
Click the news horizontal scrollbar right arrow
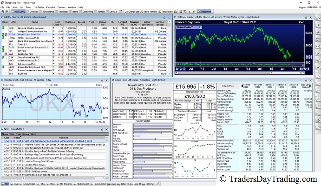point(104,178)
